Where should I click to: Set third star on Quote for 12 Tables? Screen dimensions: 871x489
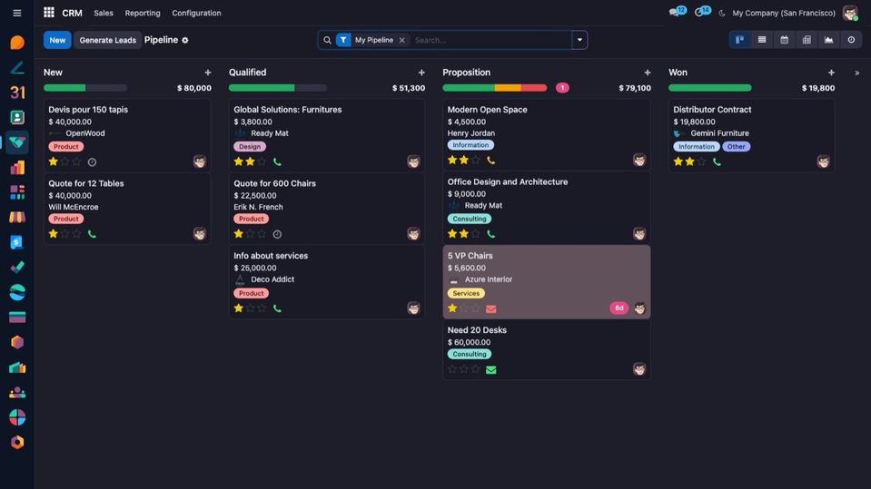coord(76,234)
